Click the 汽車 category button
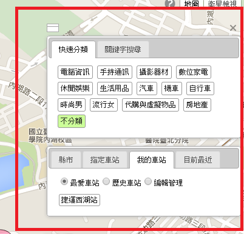Screen dimensions: 244x234 [x=147, y=89]
